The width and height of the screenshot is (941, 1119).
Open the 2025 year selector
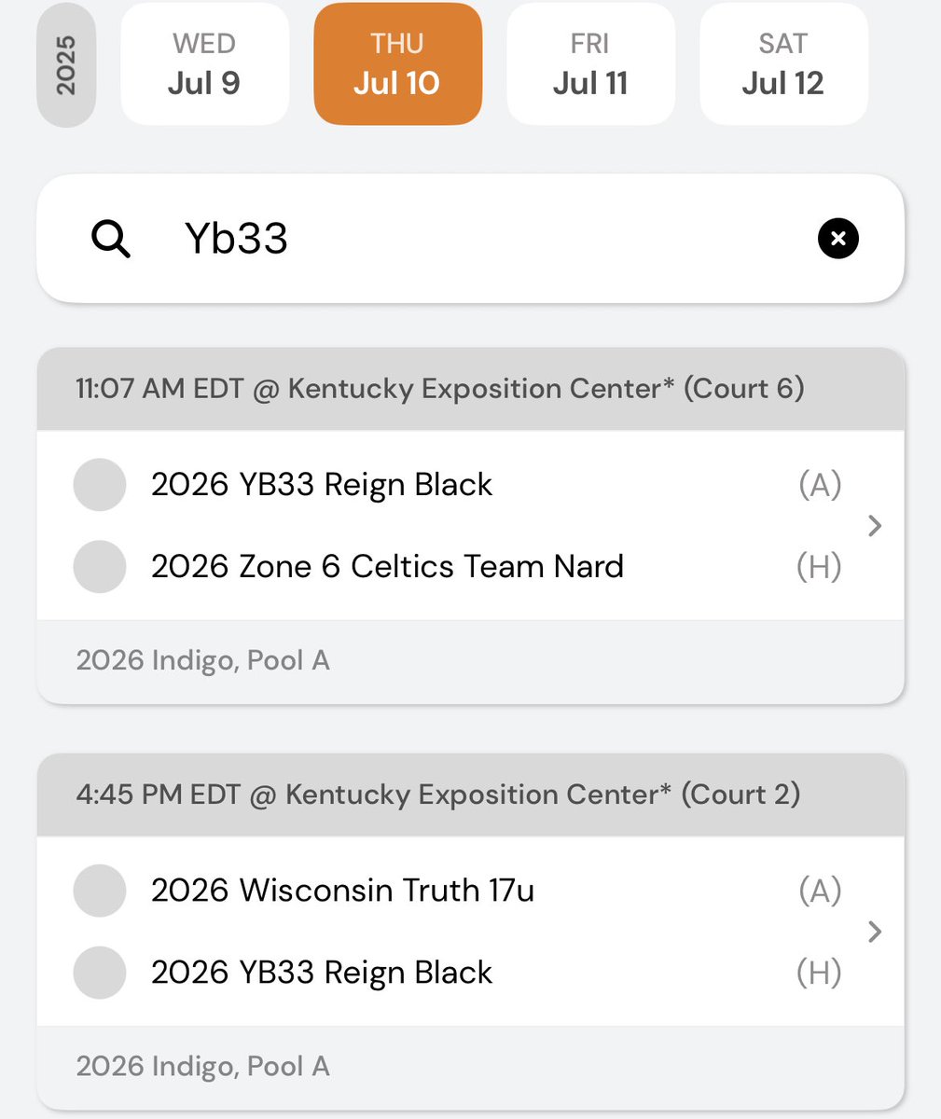(66, 65)
